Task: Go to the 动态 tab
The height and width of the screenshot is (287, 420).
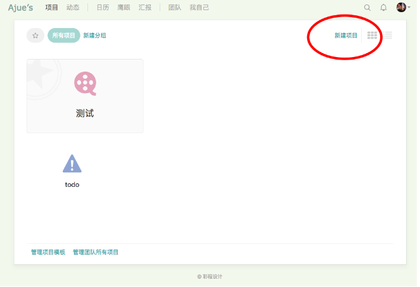Action: (x=73, y=8)
